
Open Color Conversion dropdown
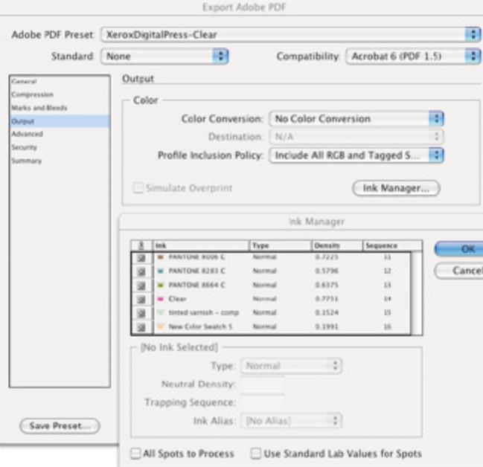click(356, 119)
